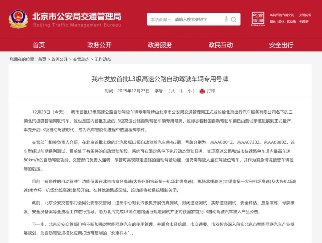
Task: Go to the 首页 main navigation tab
Action: tap(39, 45)
